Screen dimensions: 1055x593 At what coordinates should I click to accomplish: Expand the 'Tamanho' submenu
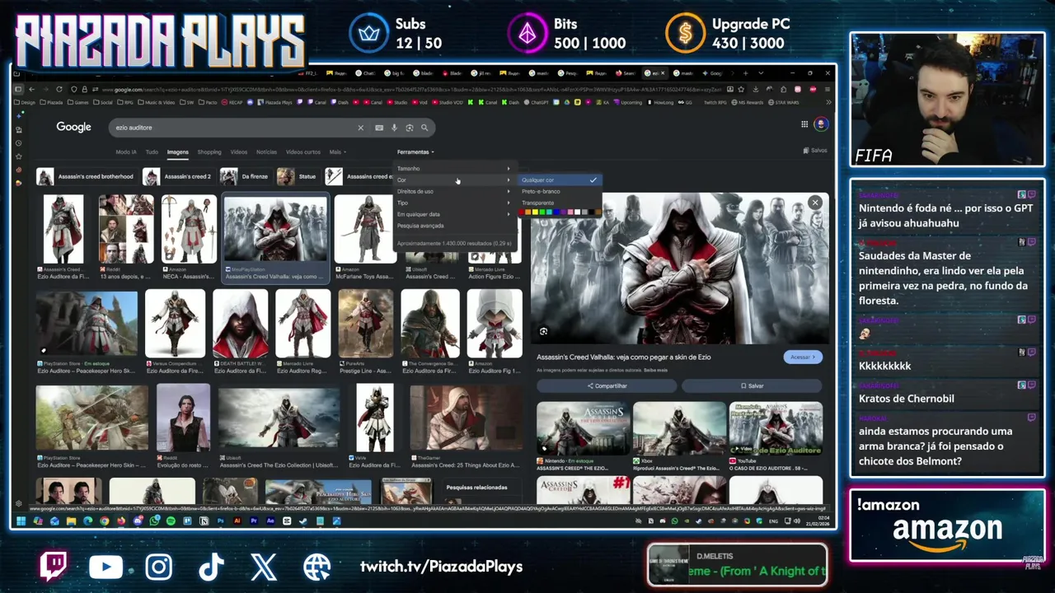(454, 168)
